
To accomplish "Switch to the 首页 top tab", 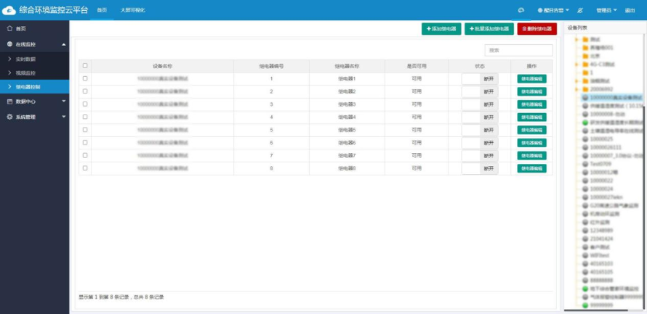I will [x=102, y=10].
